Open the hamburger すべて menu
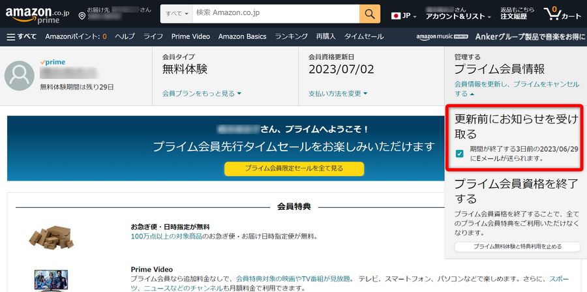This screenshot has height=292, width=587. pyautogui.click(x=22, y=36)
